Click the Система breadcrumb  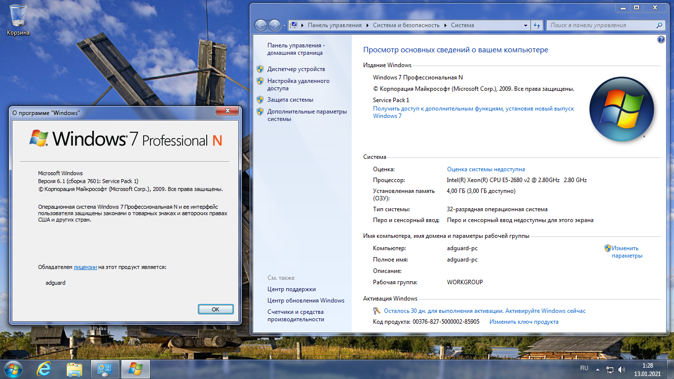(462, 25)
